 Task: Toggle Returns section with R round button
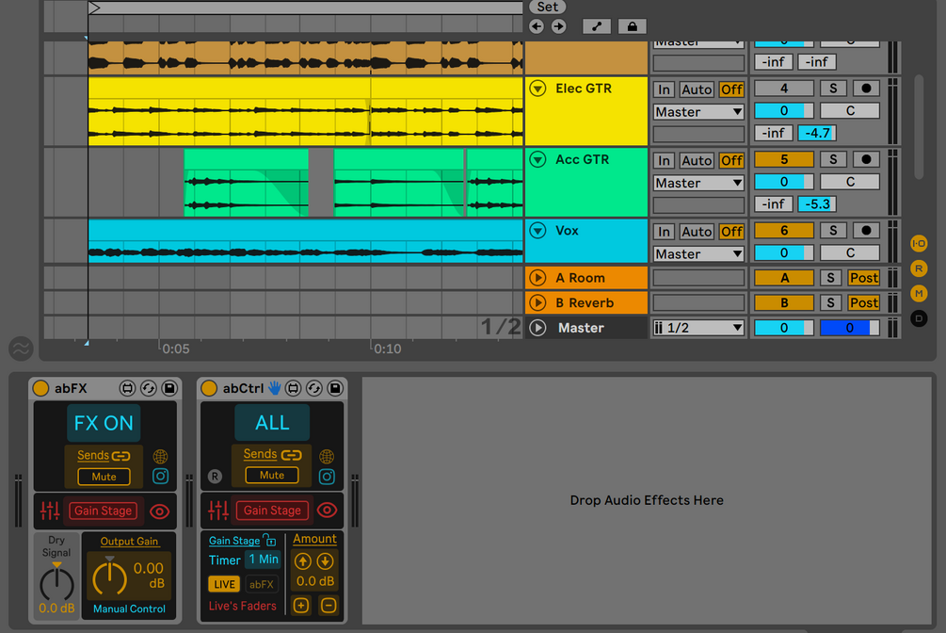coord(919,268)
